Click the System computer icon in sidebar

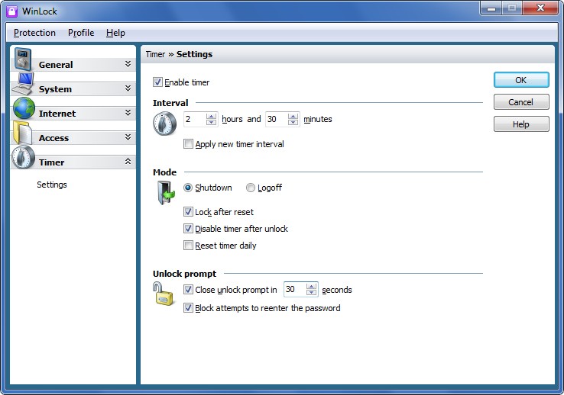tap(23, 84)
